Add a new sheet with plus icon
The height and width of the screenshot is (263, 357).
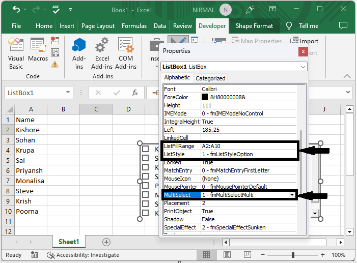pyautogui.click(x=106, y=242)
